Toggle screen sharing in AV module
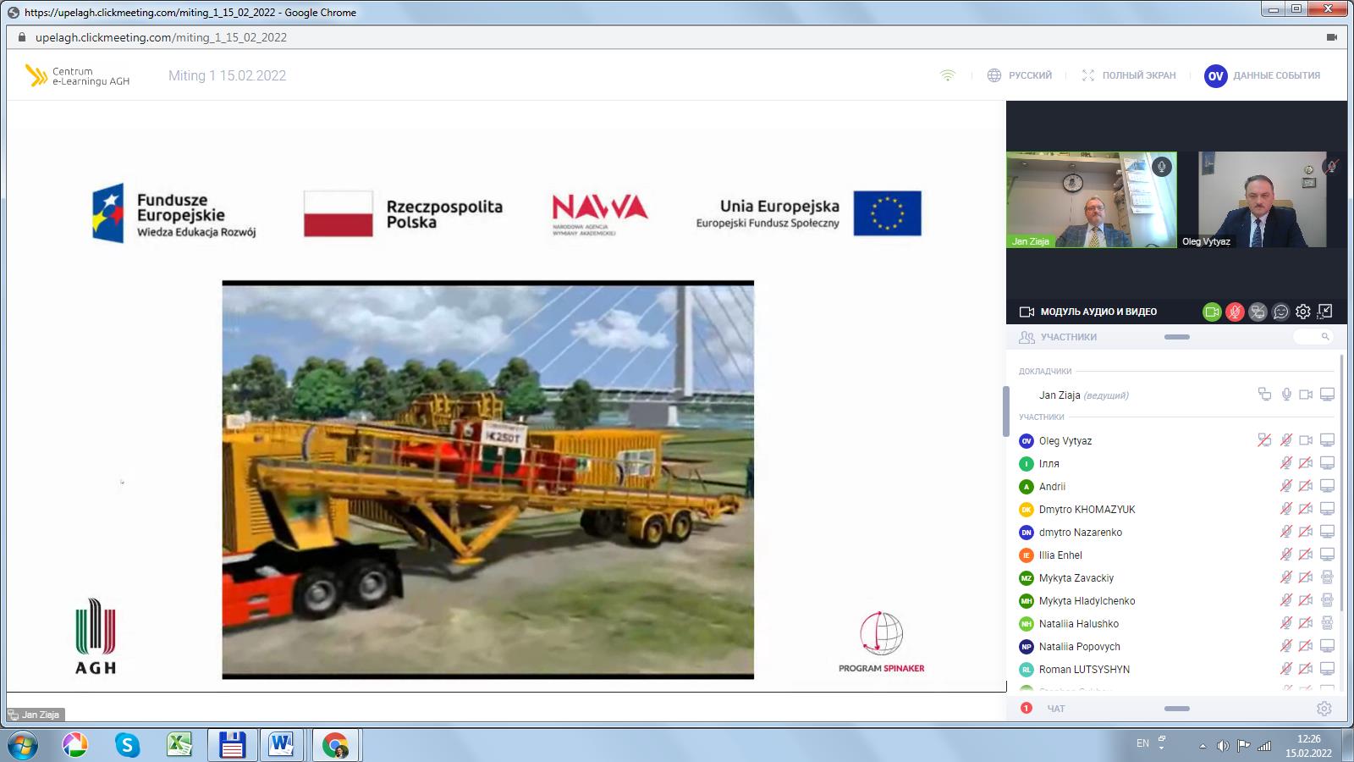 [x=1258, y=312]
